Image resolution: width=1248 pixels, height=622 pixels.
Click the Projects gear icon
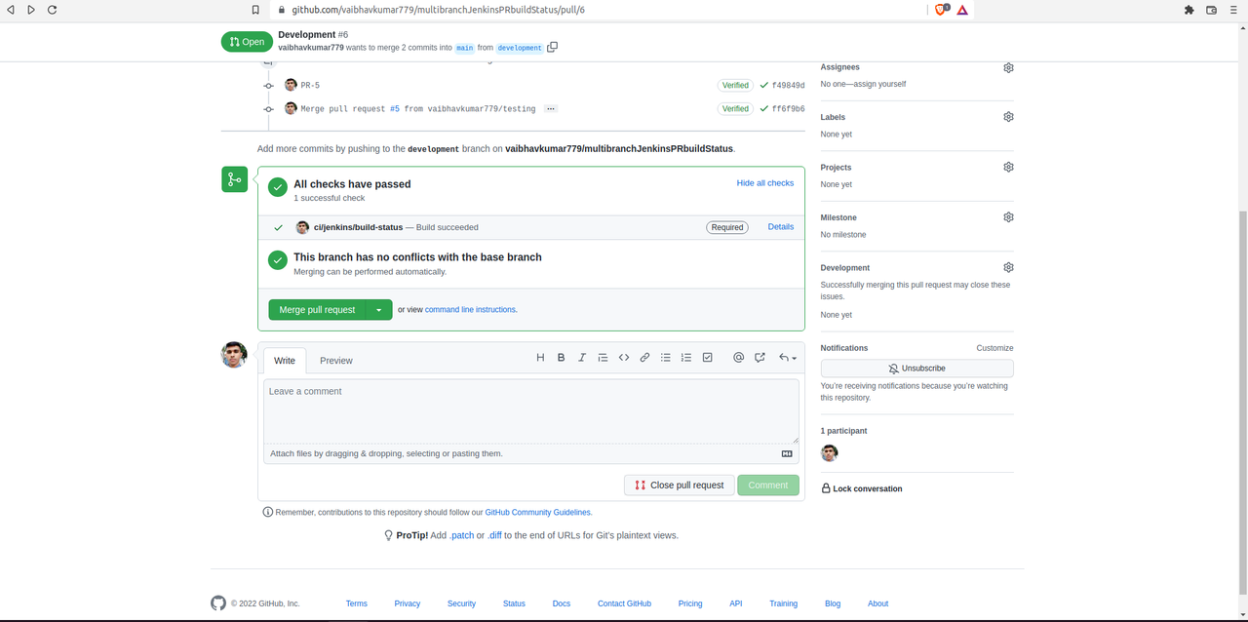coord(1008,167)
